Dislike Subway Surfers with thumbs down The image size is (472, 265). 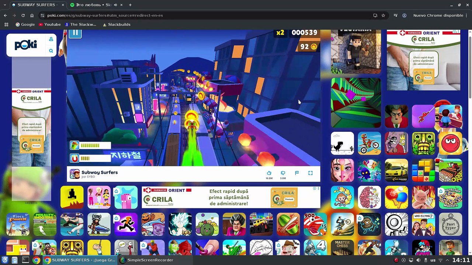coord(283,173)
